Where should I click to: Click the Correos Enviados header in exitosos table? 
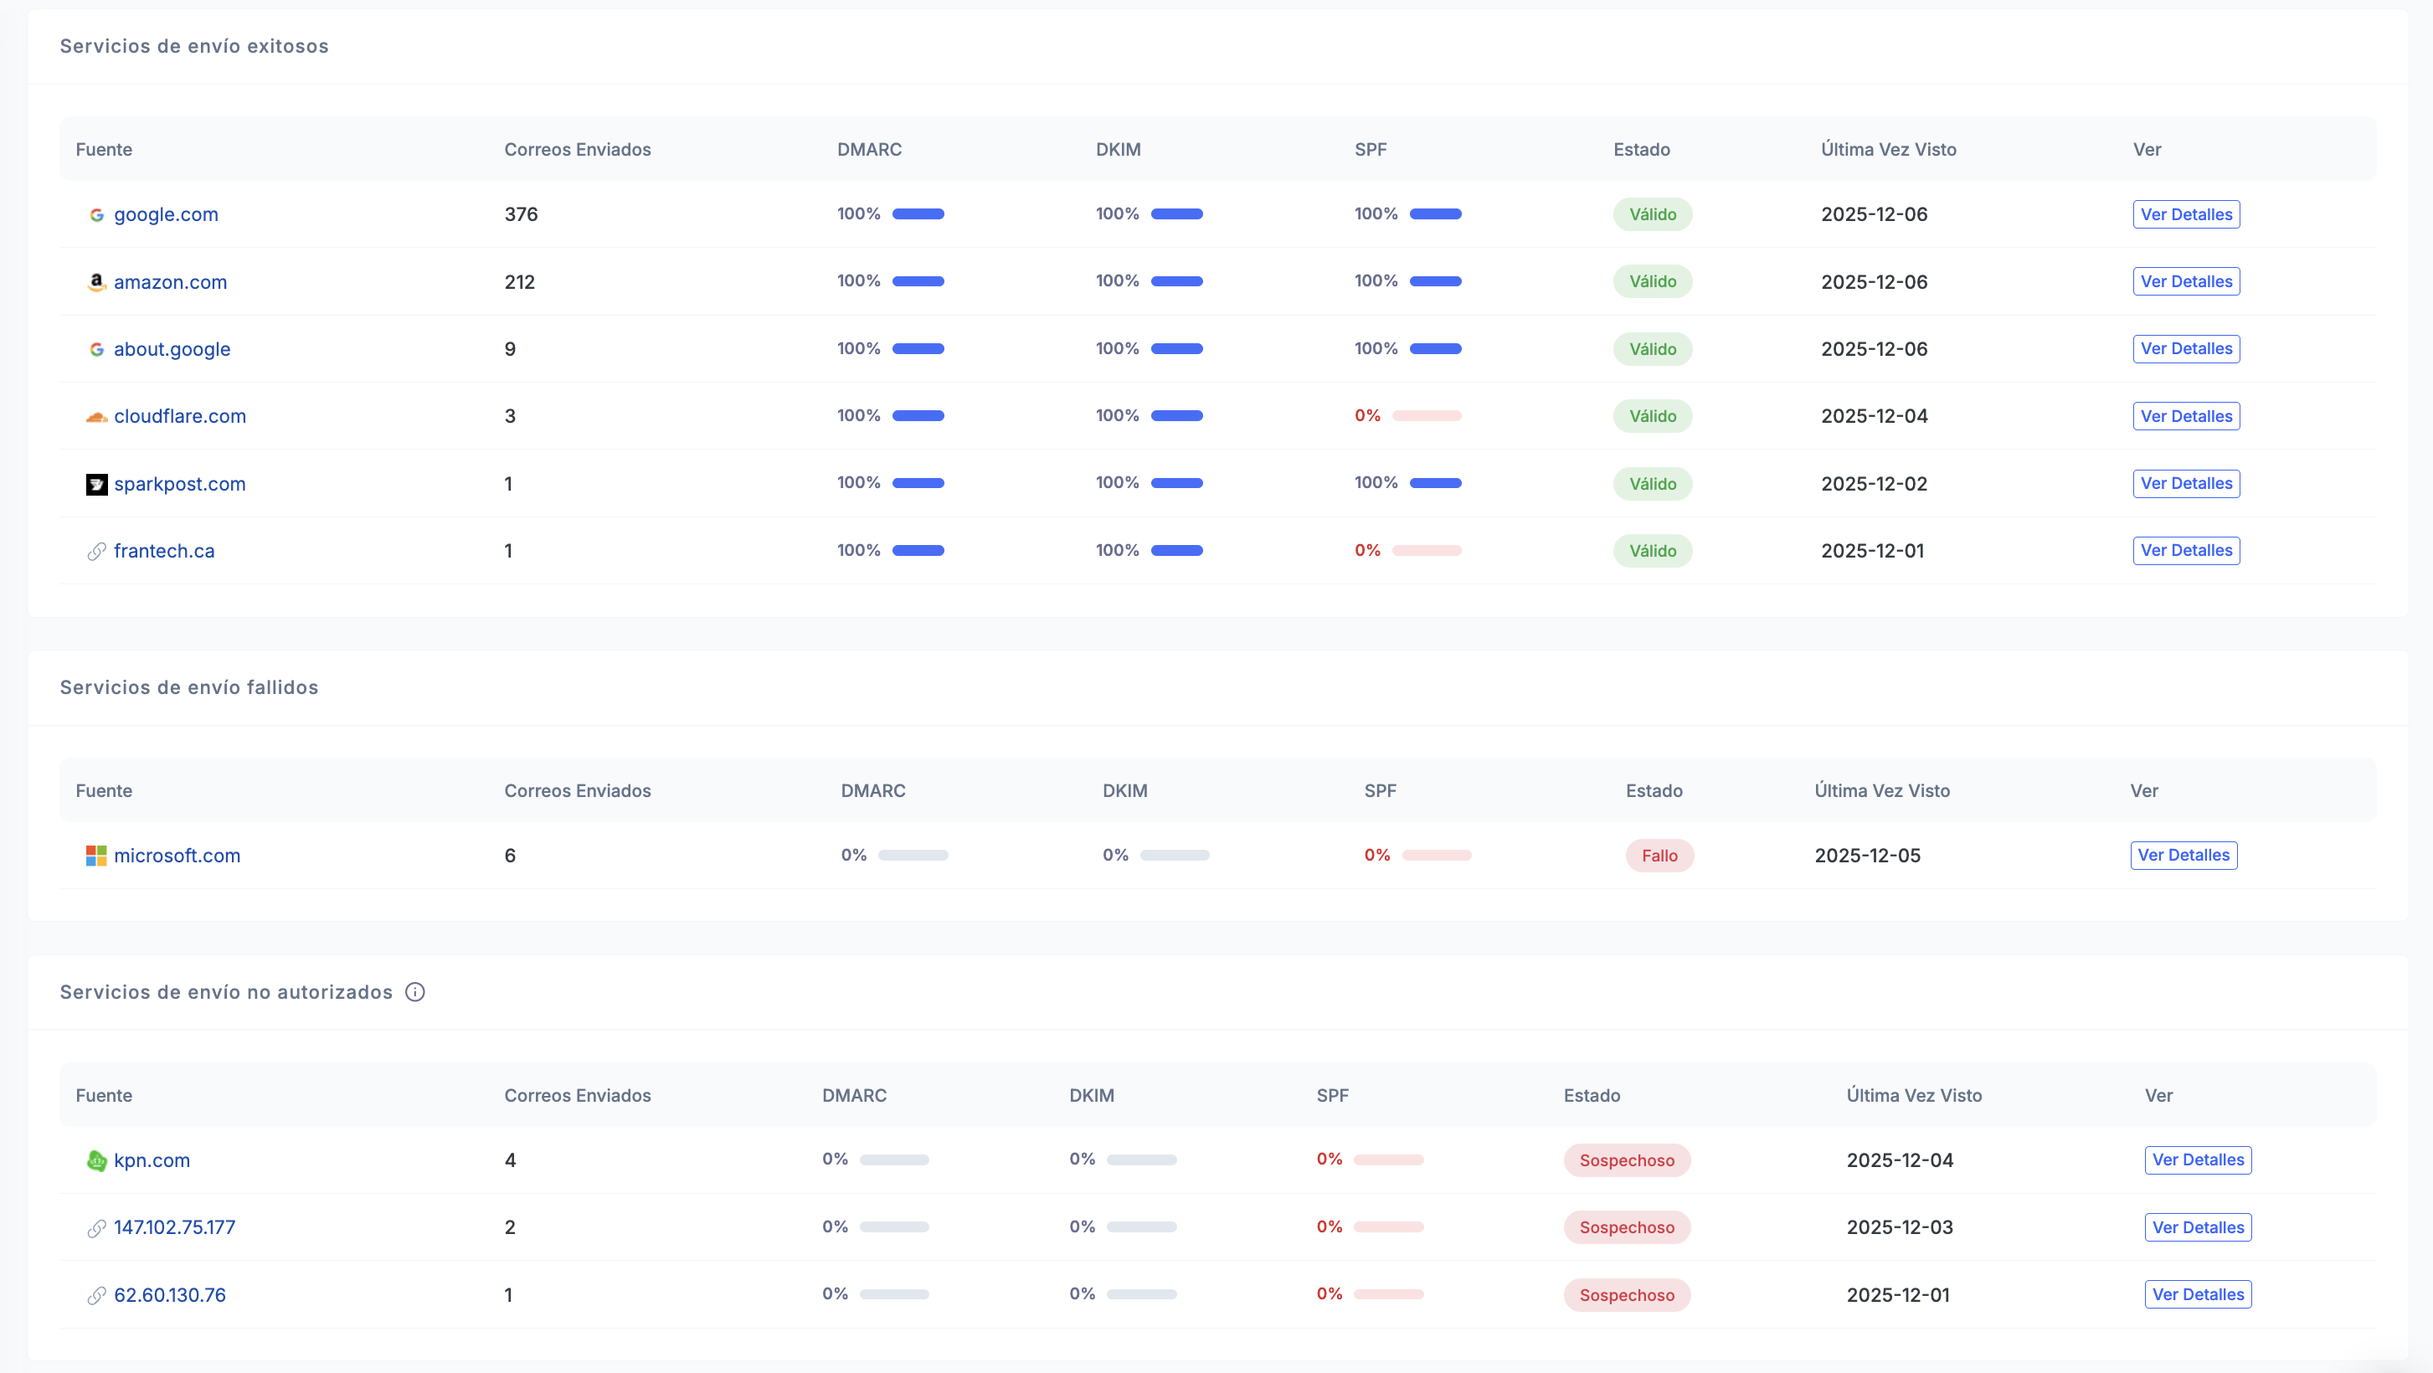577,149
